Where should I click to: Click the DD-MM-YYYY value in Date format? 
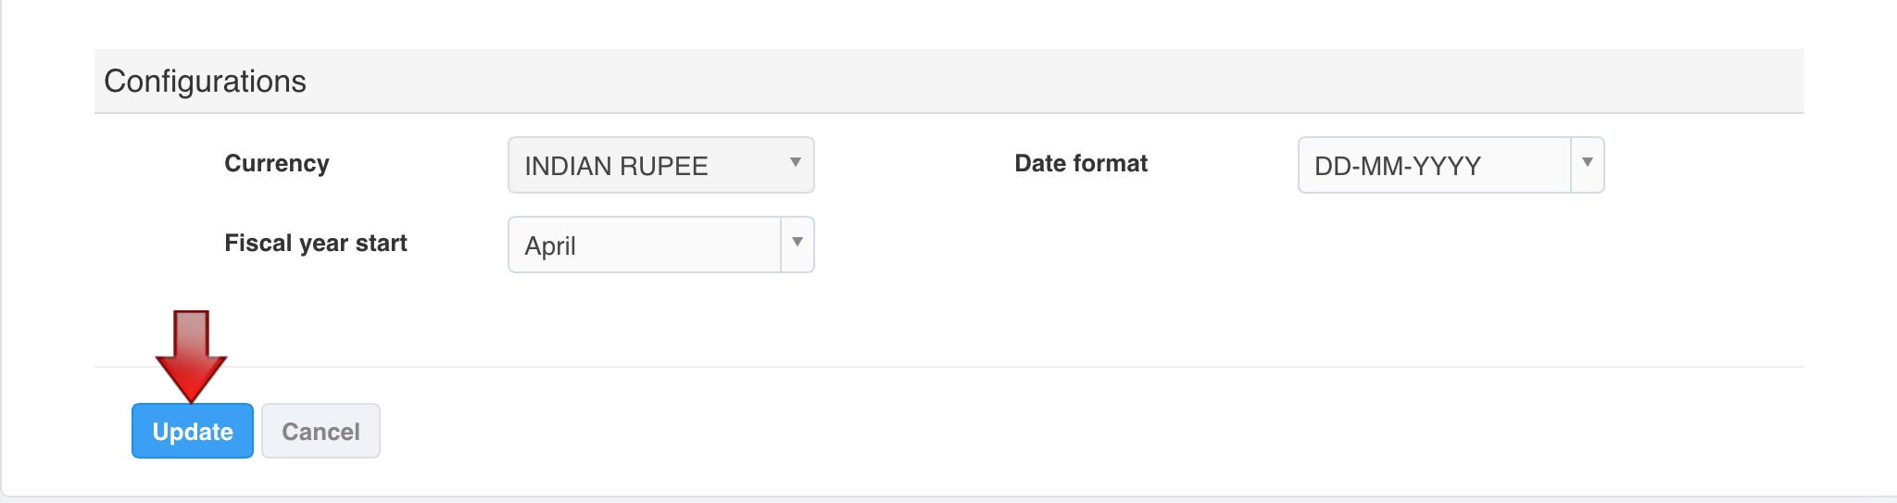1397,166
